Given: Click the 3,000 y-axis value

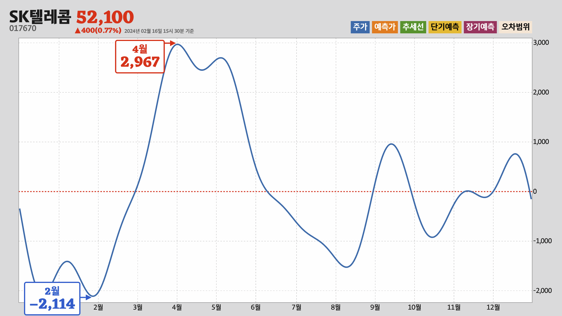Looking at the screenshot, I should tap(541, 43).
